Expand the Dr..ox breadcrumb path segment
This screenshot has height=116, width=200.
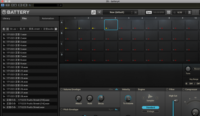coord(13,29)
